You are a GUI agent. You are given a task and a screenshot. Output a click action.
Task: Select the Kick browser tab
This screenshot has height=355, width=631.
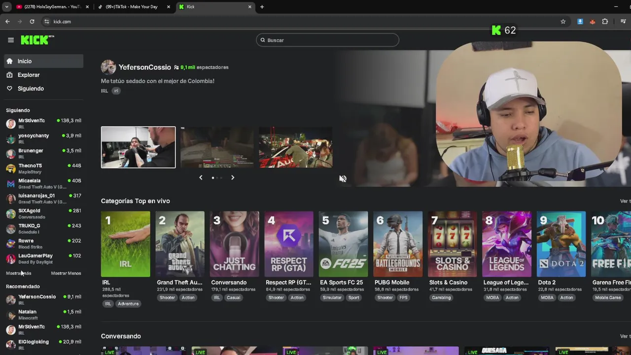coord(215,7)
